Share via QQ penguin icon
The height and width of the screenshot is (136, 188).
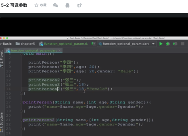pyautogui.click(x=67, y=5)
